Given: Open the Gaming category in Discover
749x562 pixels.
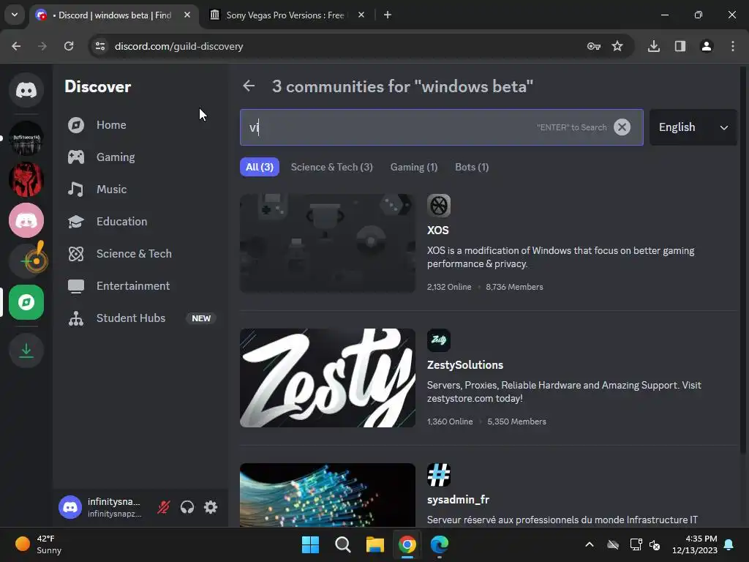Looking at the screenshot, I should [x=142, y=157].
